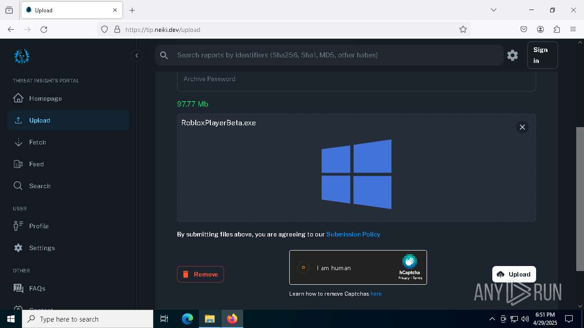Open the list all tabs dropdown
This screenshot has height=328, width=584.
[493, 10]
